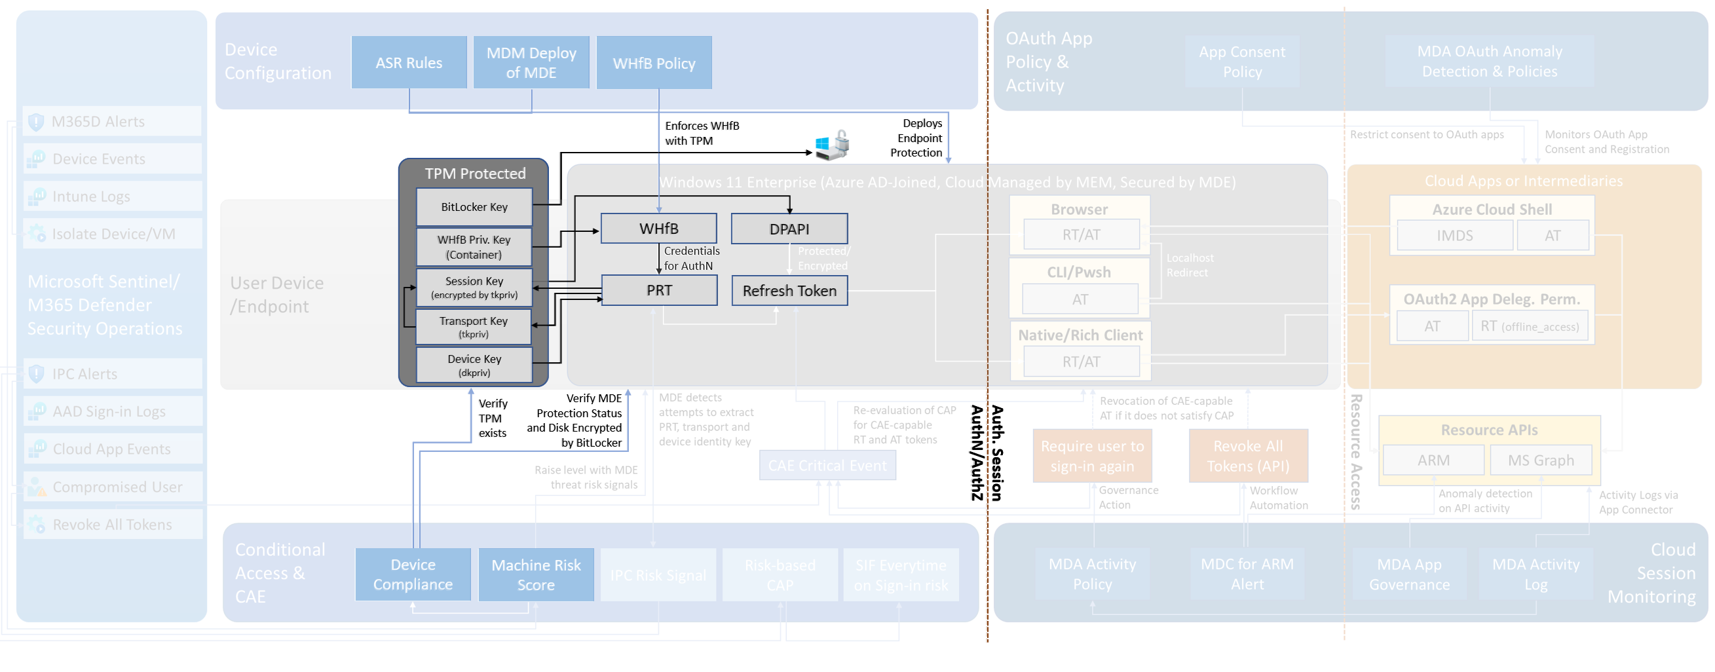The width and height of the screenshot is (1715, 672).
Task: Click the Session Key block in TPM
Action: tap(474, 288)
